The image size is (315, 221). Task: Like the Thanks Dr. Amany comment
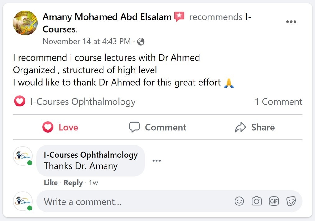click(51, 183)
